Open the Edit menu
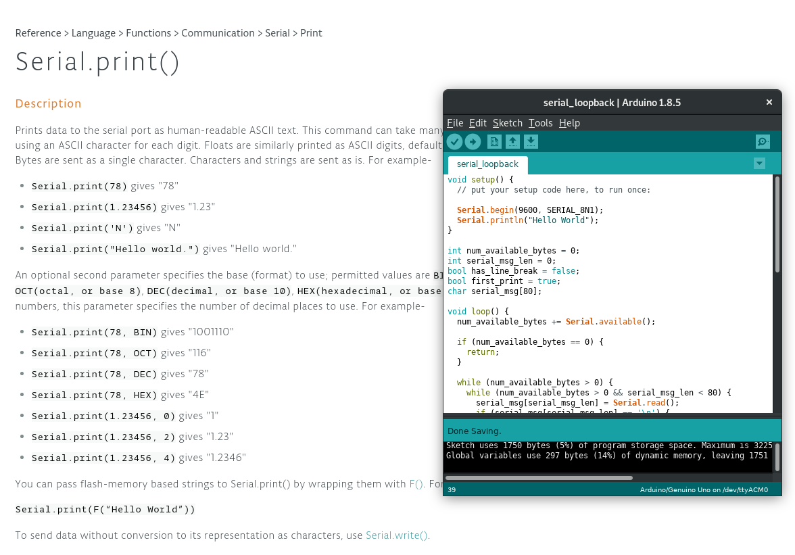The image size is (795, 555). 477,123
